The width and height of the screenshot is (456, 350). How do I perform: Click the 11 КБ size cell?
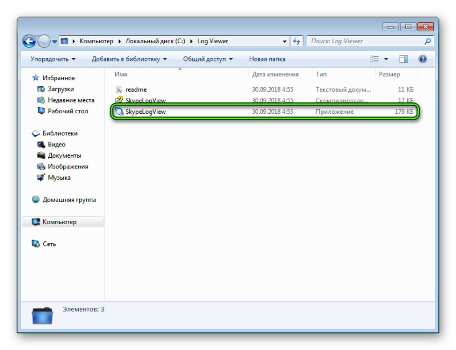pos(406,89)
